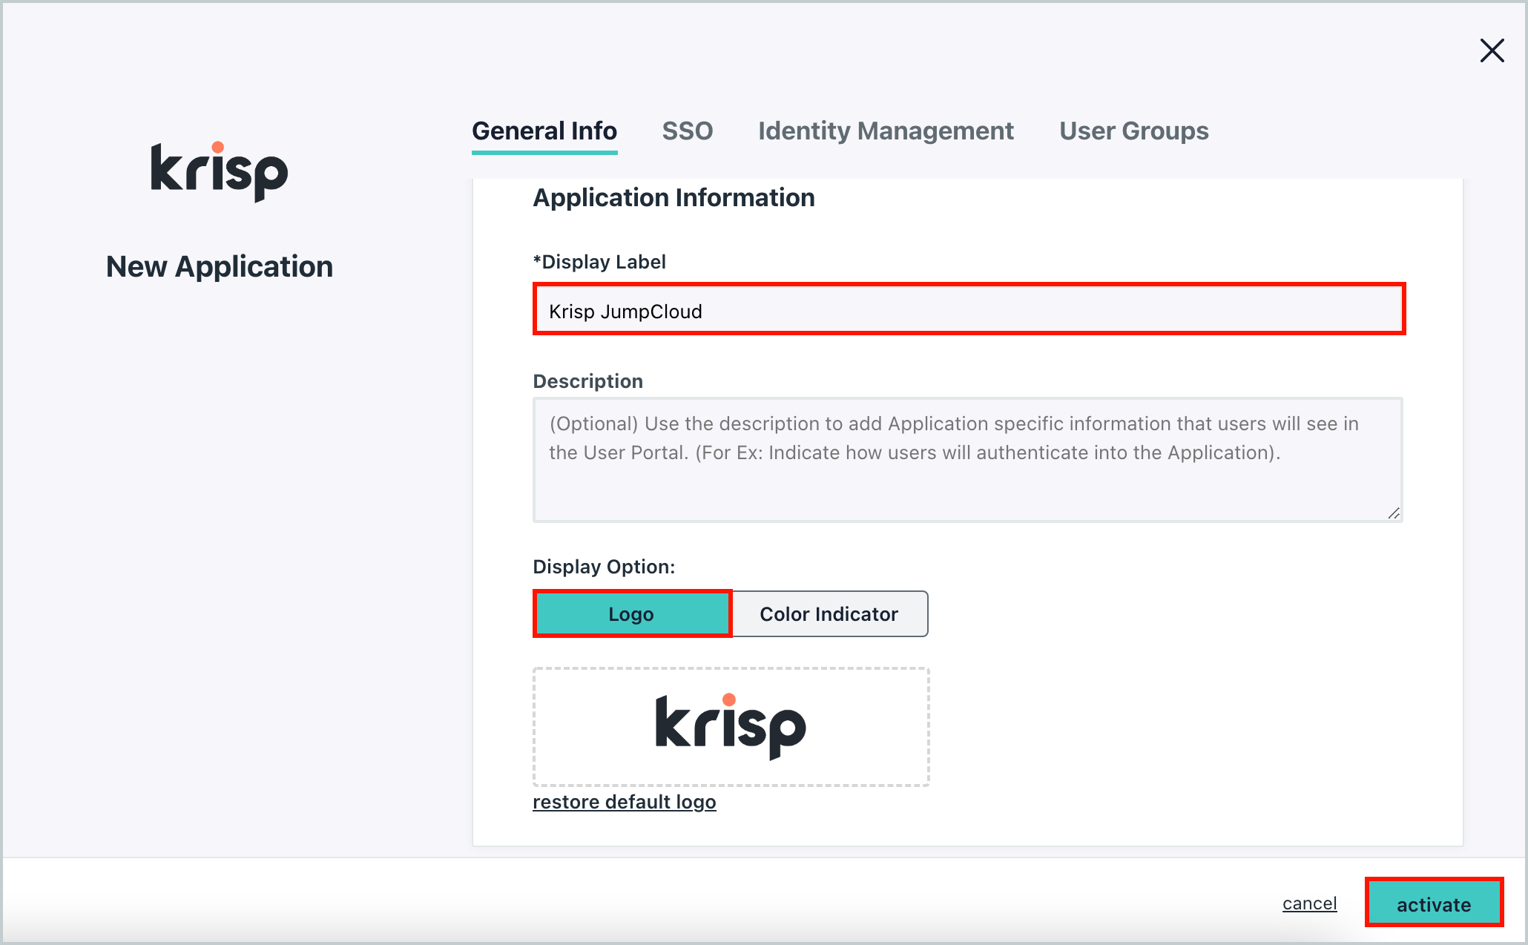Go to the User Groups tab
Screen dimensions: 1528x945
tap(1134, 131)
